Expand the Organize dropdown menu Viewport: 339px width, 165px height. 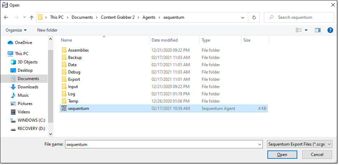[x=16, y=30]
